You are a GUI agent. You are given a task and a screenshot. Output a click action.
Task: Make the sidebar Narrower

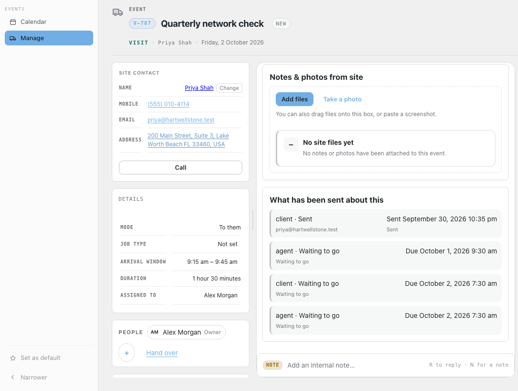point(49,377)
